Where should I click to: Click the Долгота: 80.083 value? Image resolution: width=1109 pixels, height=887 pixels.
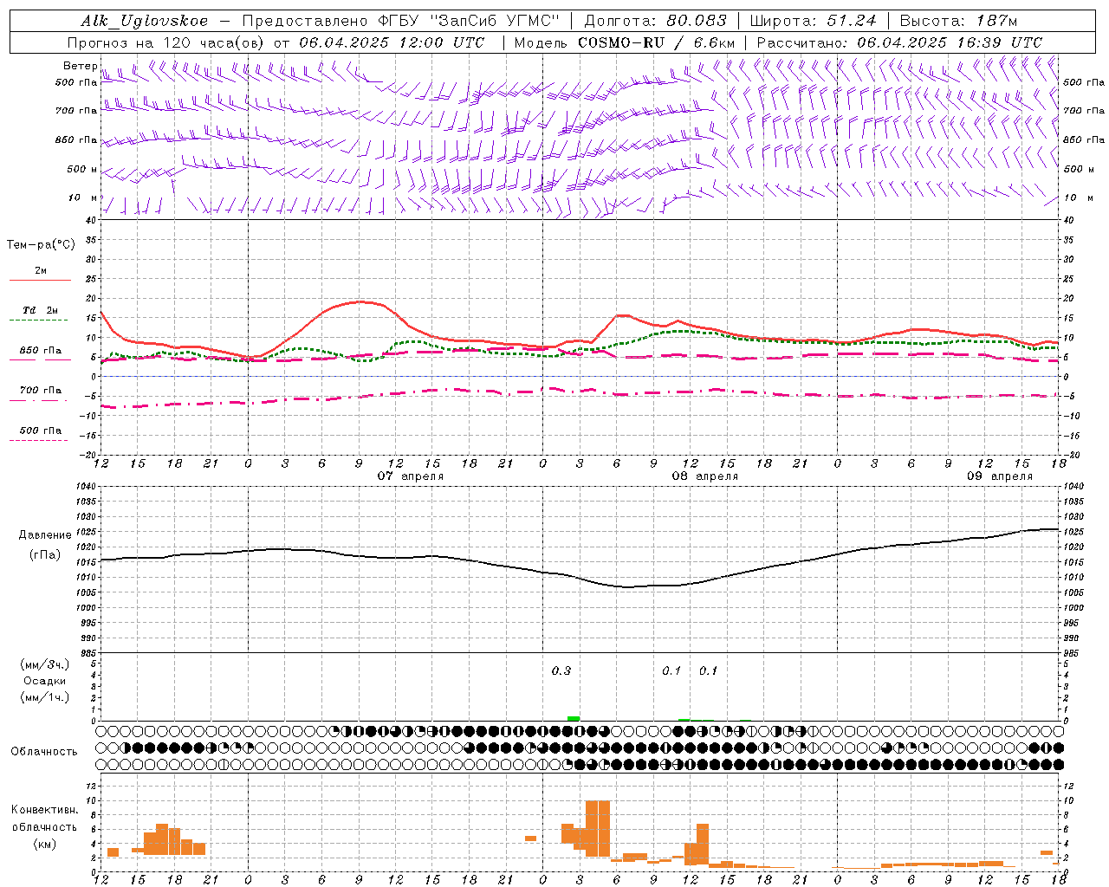pyautogui.click(x=655, y=21)
